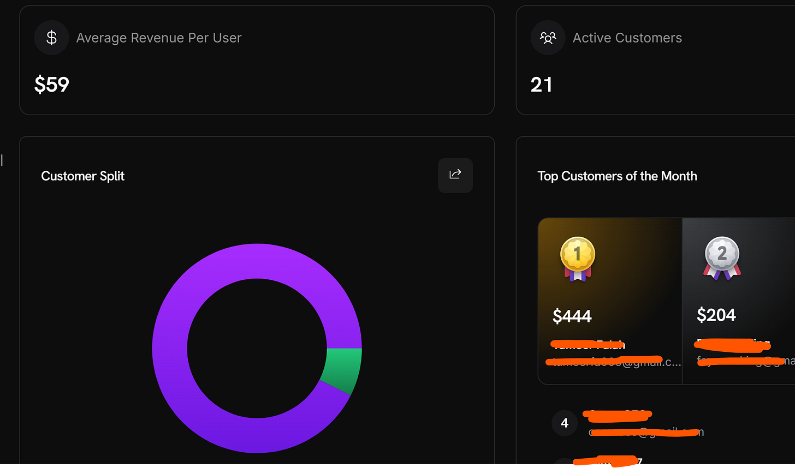This screenshot has height=468, width=795.
Task: Click the Customer Split heading
Action: click(83, 176)
